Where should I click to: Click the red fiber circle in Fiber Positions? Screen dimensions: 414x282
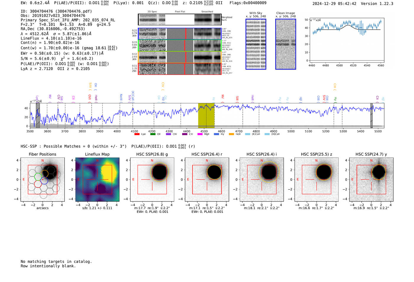tap(38, 184)
